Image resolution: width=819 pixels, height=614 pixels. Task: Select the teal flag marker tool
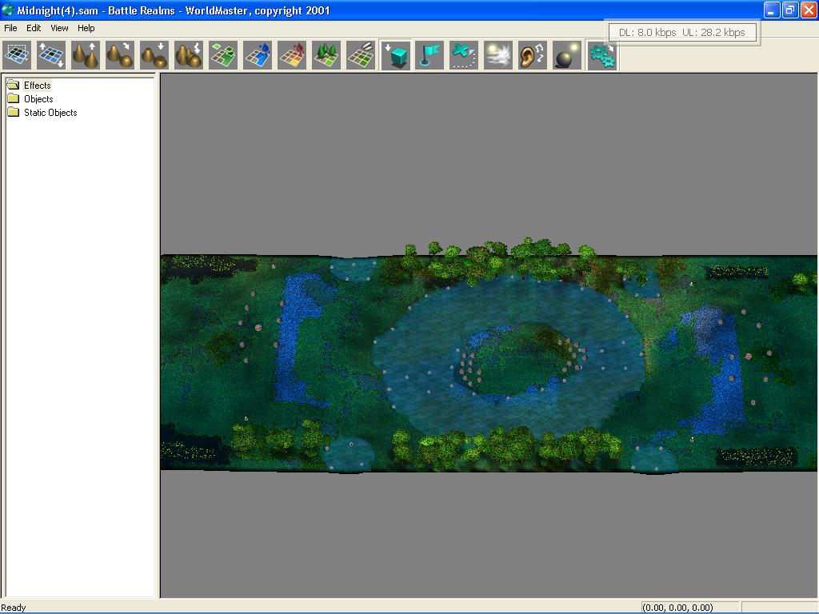point(429,55)
